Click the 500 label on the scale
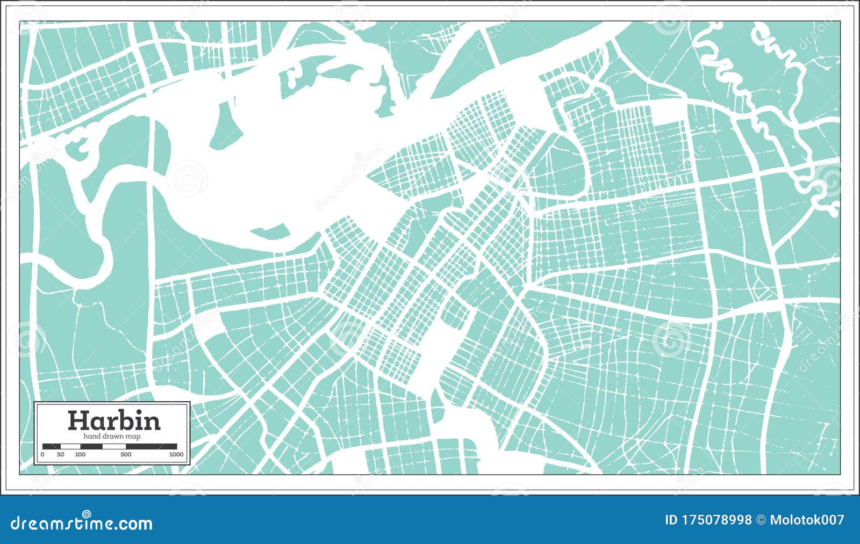 [x=125, y=454]
